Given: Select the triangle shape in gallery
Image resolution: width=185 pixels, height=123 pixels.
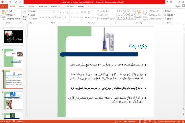Looking at the screenshot, I should click(119, 14).
